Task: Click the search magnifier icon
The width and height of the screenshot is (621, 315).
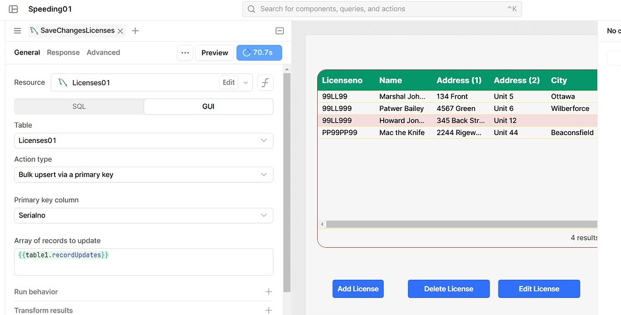Action: pos(251,8)
